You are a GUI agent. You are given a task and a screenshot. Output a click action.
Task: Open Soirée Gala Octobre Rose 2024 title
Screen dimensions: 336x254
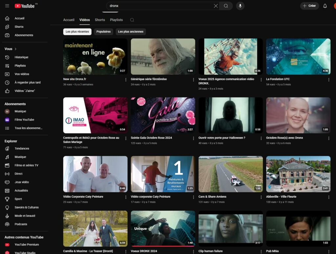tap(151, 138)
